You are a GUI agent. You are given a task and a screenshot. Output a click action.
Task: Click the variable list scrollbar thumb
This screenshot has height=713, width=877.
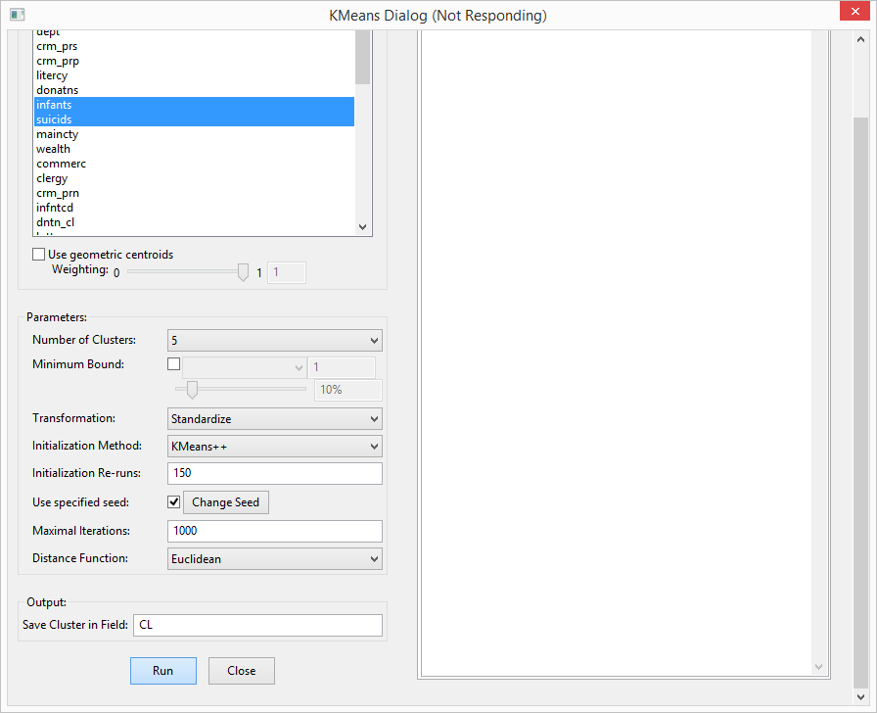362,57
